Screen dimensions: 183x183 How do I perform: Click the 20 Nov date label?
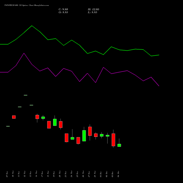pos(60,174)
